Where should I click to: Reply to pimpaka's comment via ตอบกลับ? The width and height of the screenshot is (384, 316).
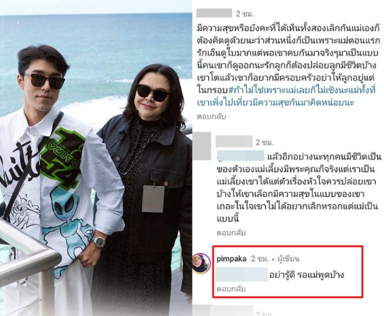[x=231, y=289]
